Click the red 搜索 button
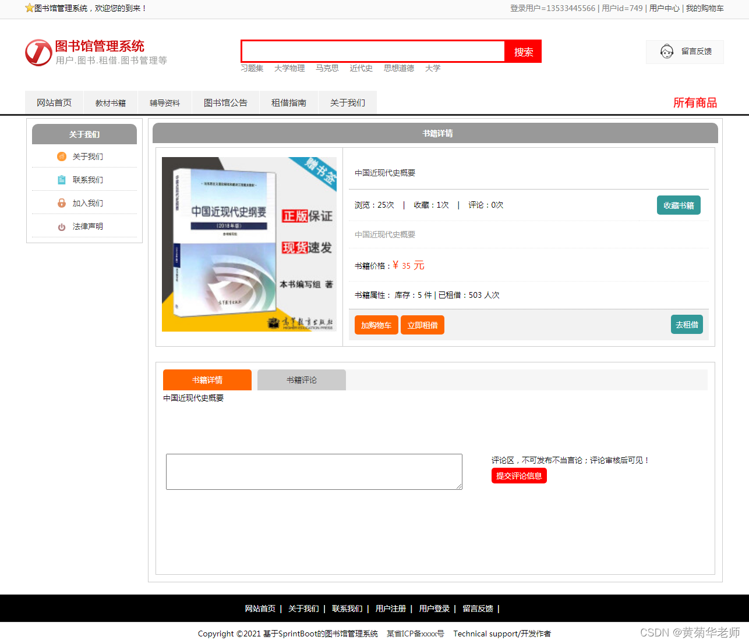Viewport: 749px width, 644px height. click(523, 51)
